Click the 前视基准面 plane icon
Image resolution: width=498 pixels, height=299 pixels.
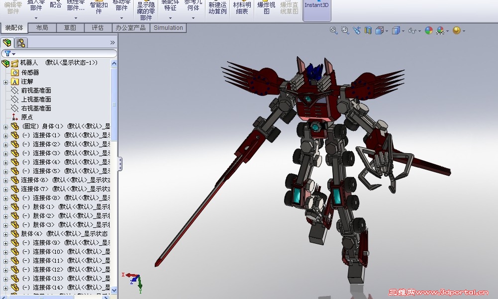(14, 91)
